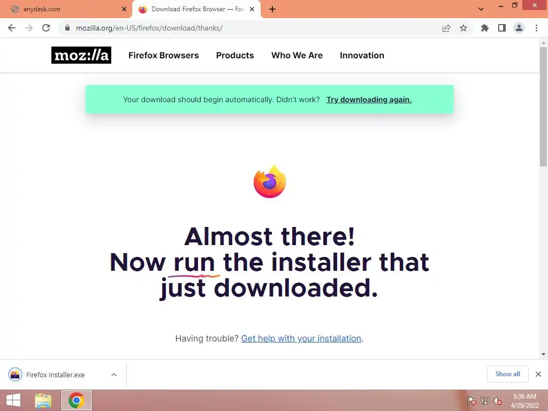
Task: Close the anydesk.com tab
Action: pos(124,9)
